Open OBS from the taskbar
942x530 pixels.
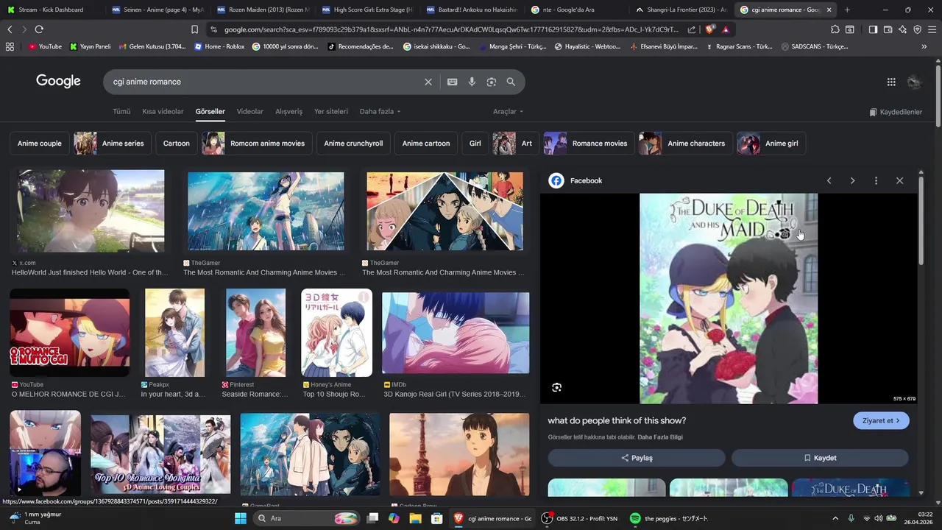(581, 518)
